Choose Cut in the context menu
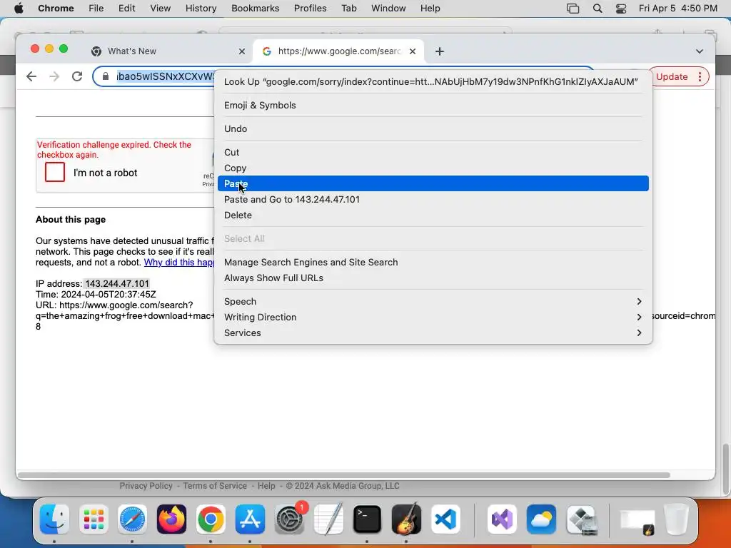 [433, 153]
